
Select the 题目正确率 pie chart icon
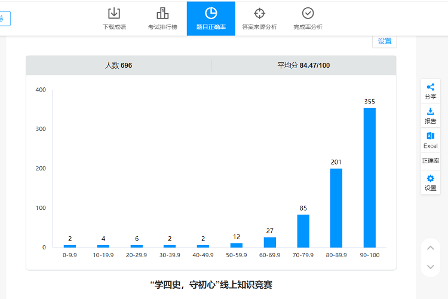[211, 13]
